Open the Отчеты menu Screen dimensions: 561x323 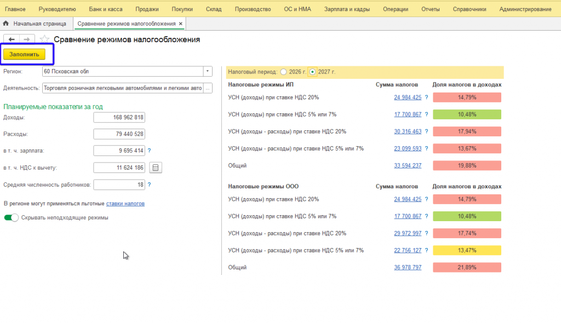[x=431, y=9]
